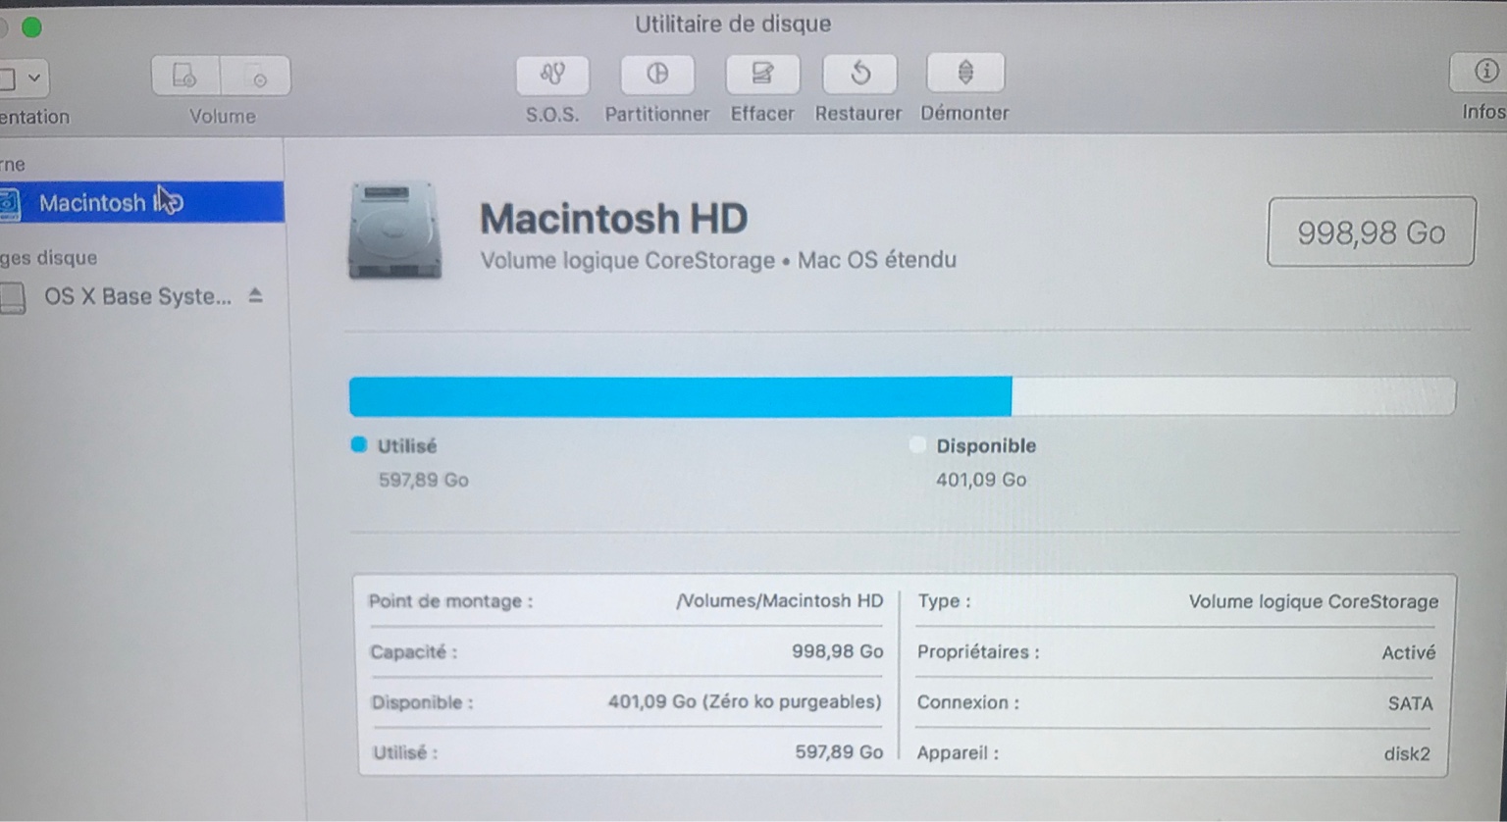Viewport: 1507px width, 822px height.
Task: Eject the OS X Base System image
Action: pyautogui.click(x=256, y=295)
